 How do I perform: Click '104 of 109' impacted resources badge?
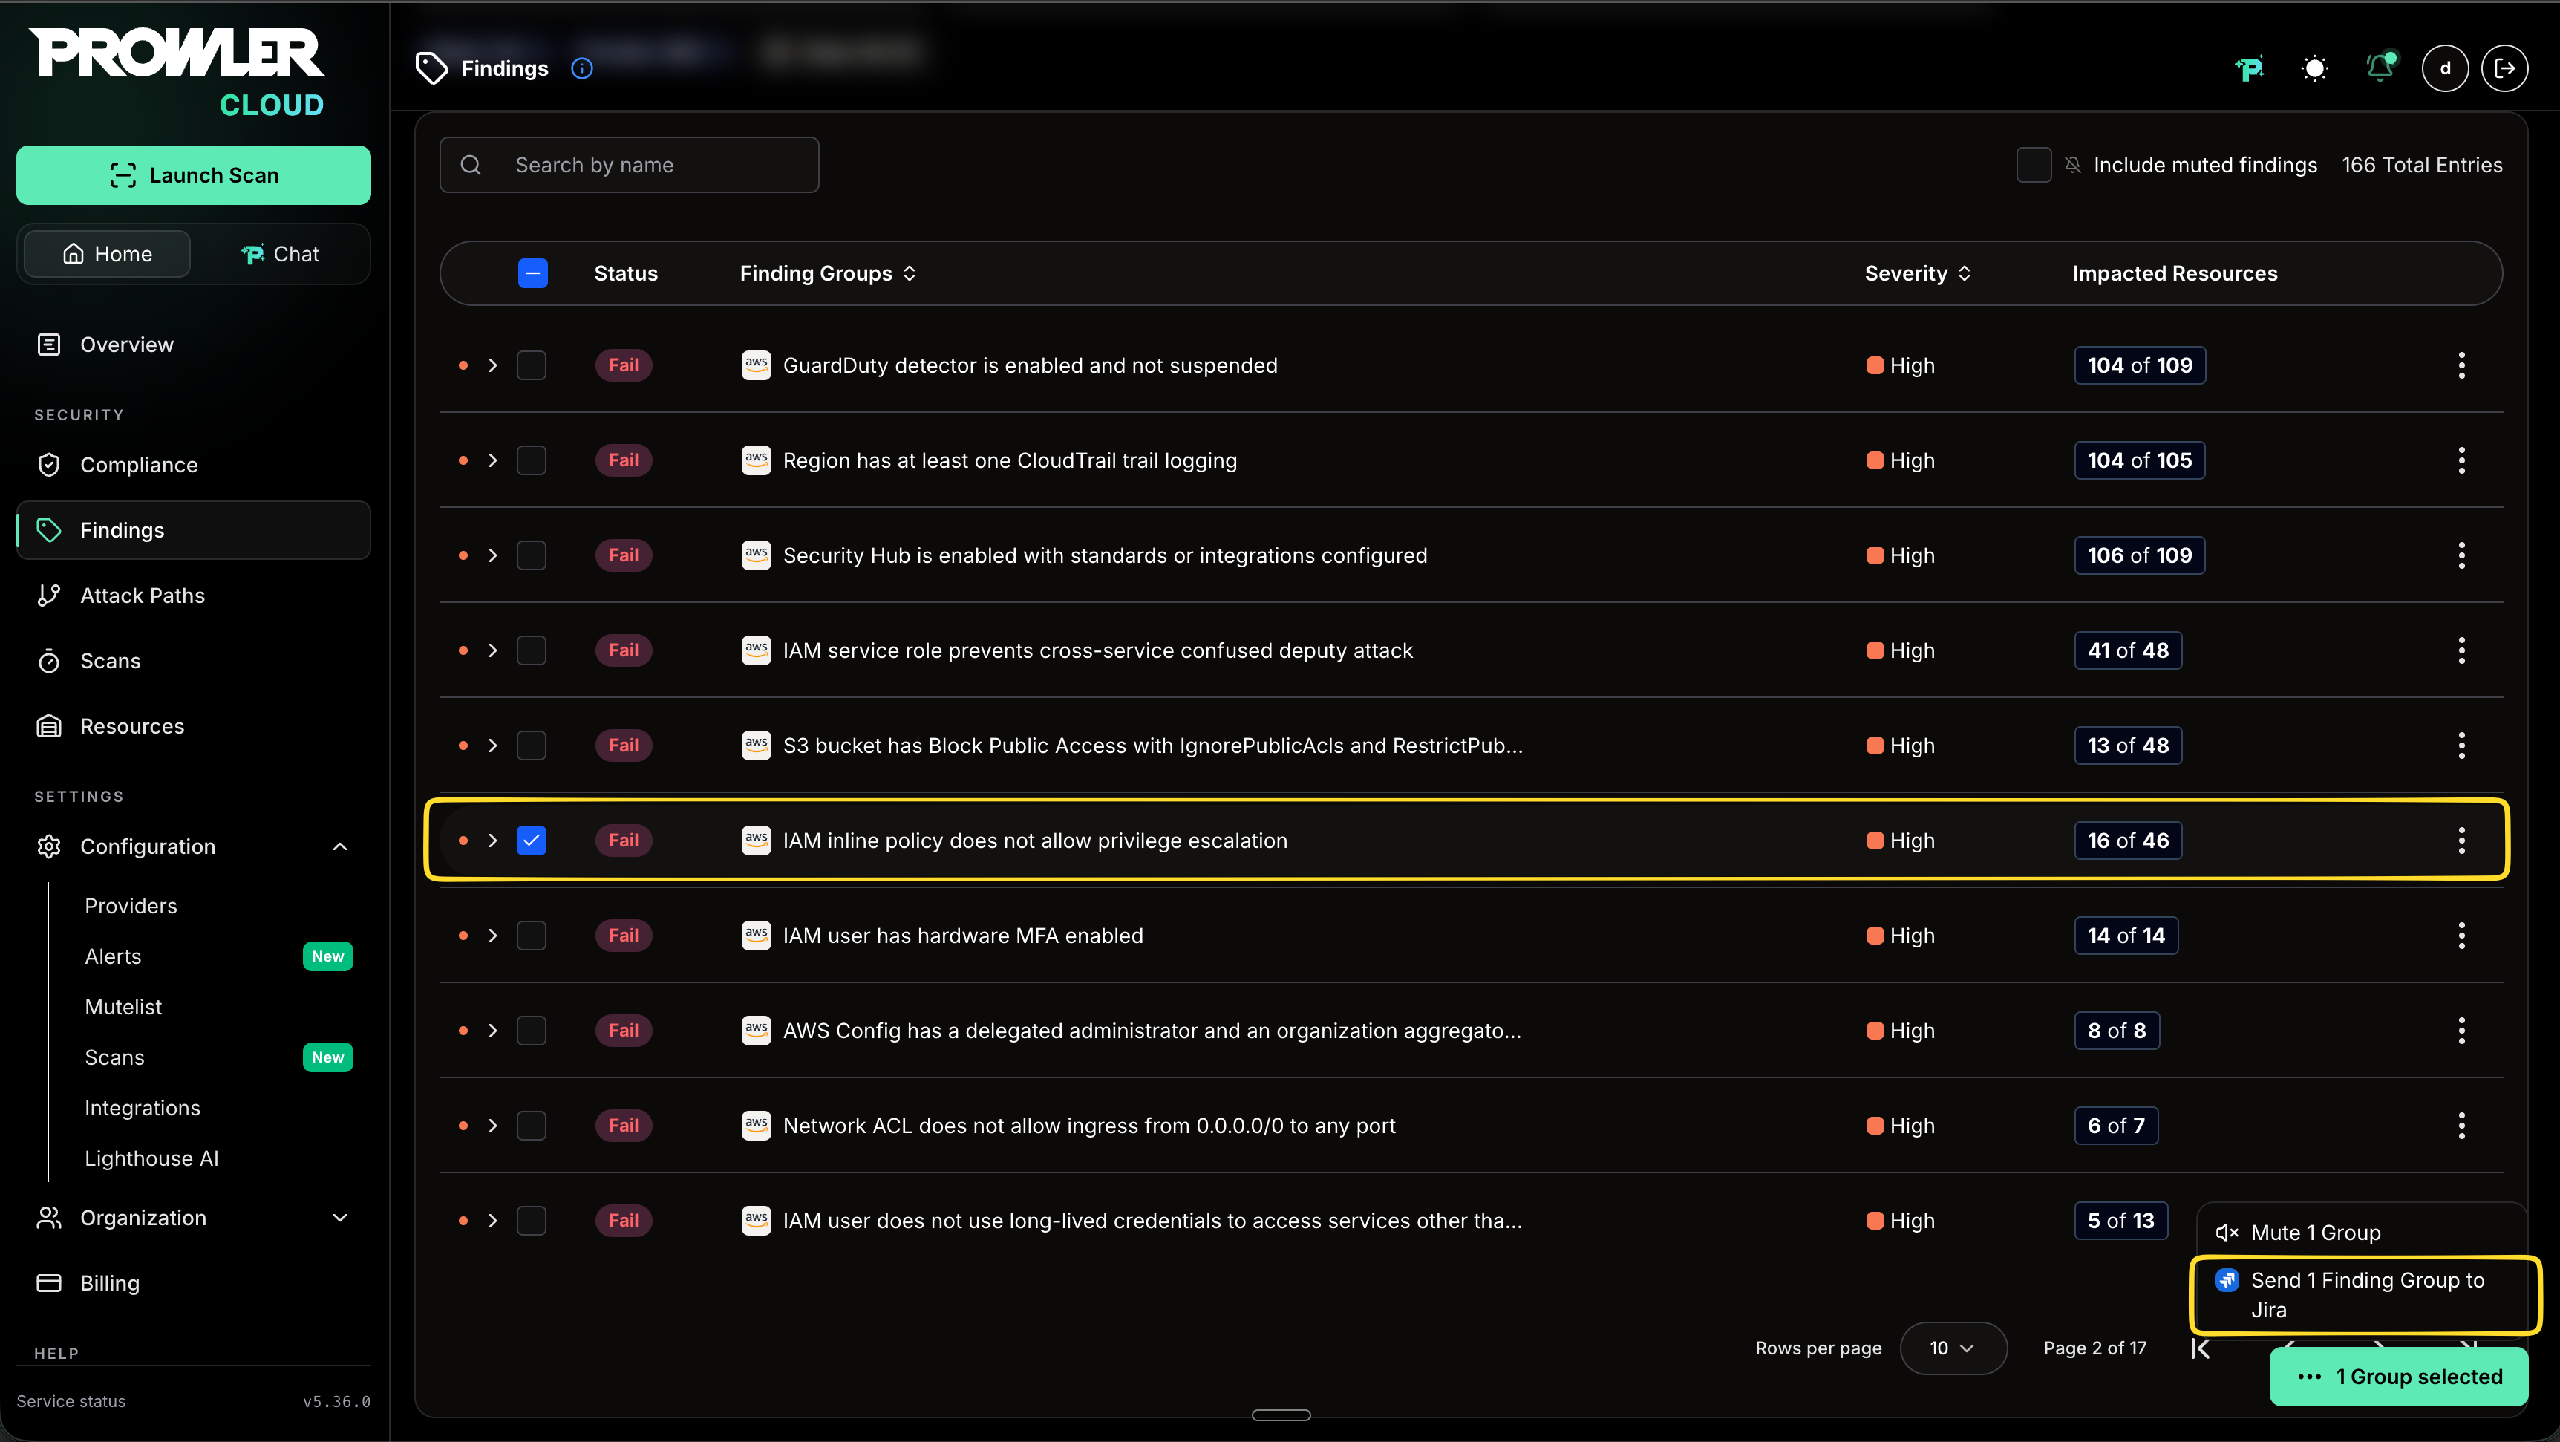pyautogui.click(x=2140, y=366)
